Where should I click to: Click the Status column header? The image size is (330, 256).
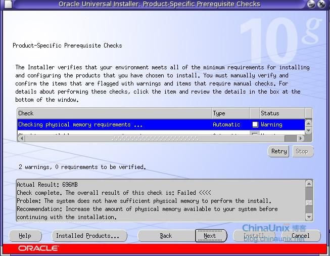tap(282, 113)
